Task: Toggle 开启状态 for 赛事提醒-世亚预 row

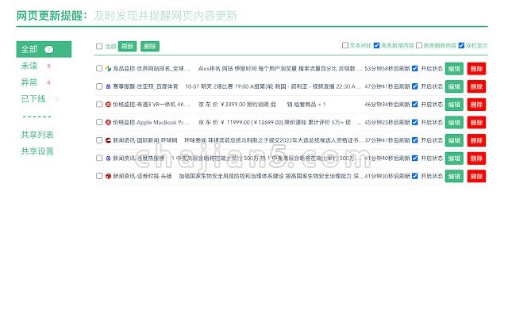Action: click(x=414, y=86)
